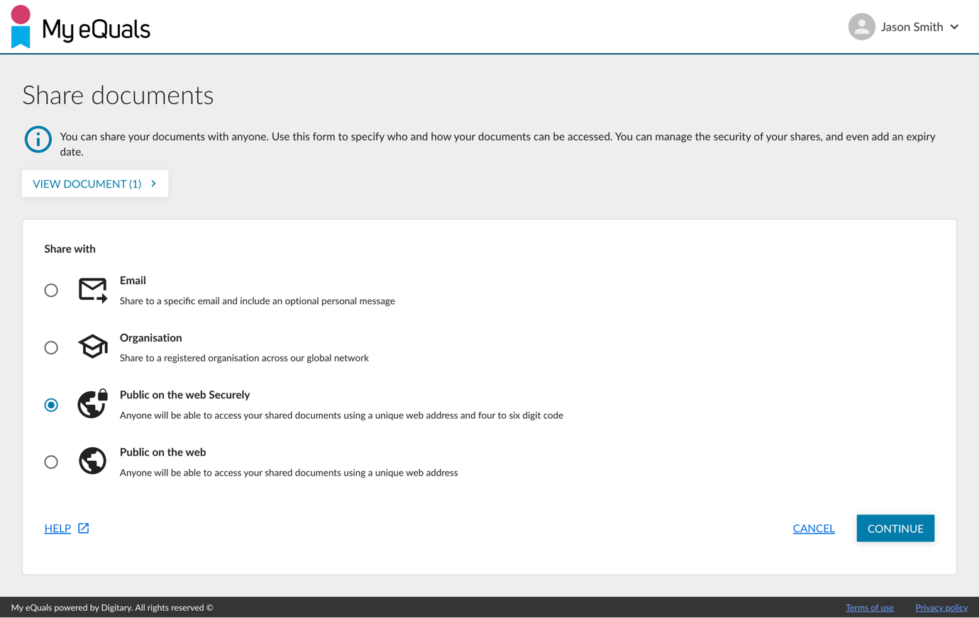Select Public on the web Securely radio
The width and height of the screenshot is (979, 618).
51,405
